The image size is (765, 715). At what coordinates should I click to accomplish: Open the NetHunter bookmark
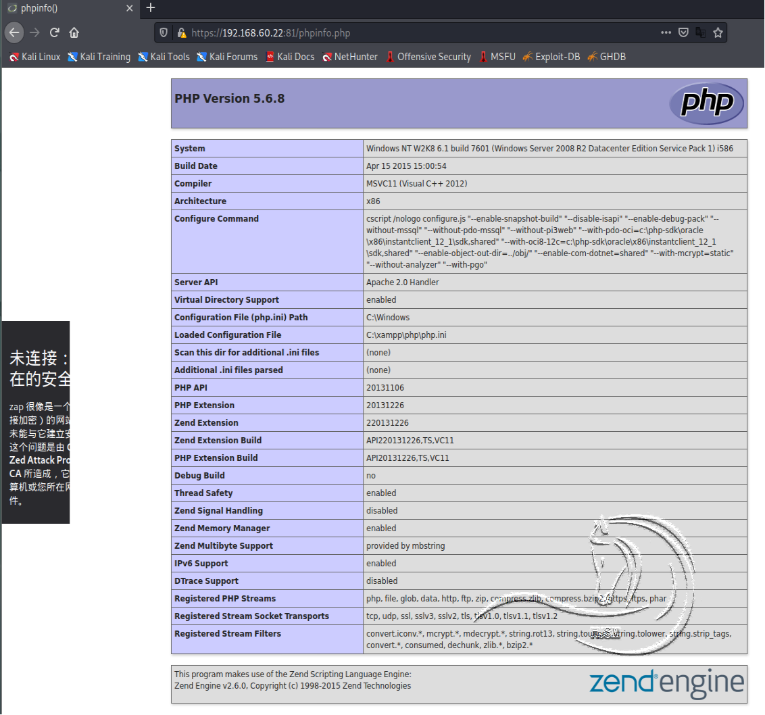point(349,57)
